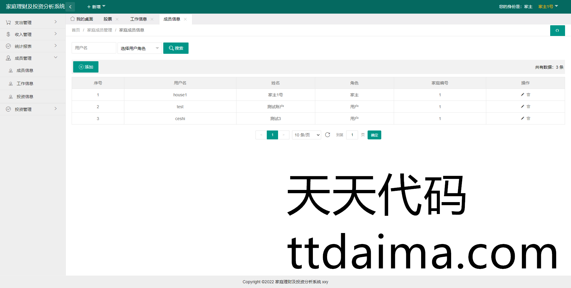Switch to the 我的桌面 tab
This screenshot has width=571, height=288.
click(x=82, y=19)
